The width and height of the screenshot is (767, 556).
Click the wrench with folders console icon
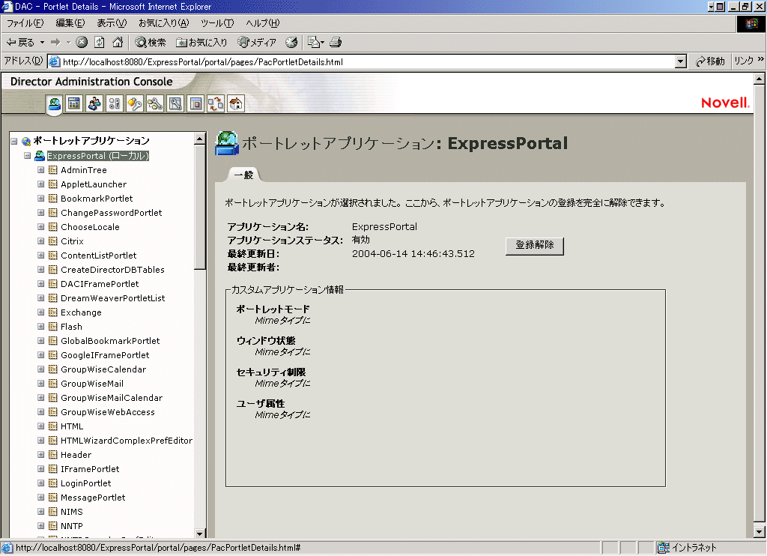155,103
